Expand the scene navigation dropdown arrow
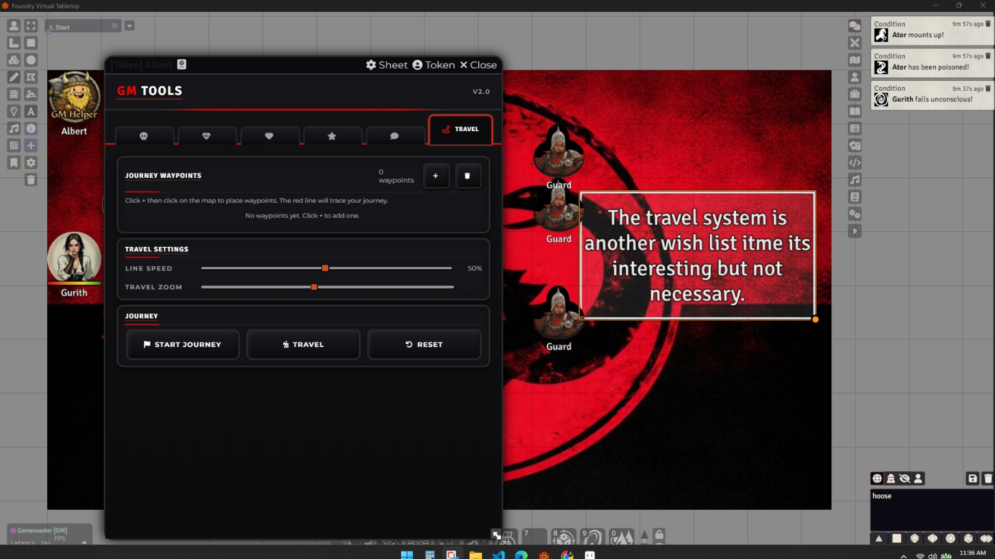 pyautogui.click(x=129, y=26)
